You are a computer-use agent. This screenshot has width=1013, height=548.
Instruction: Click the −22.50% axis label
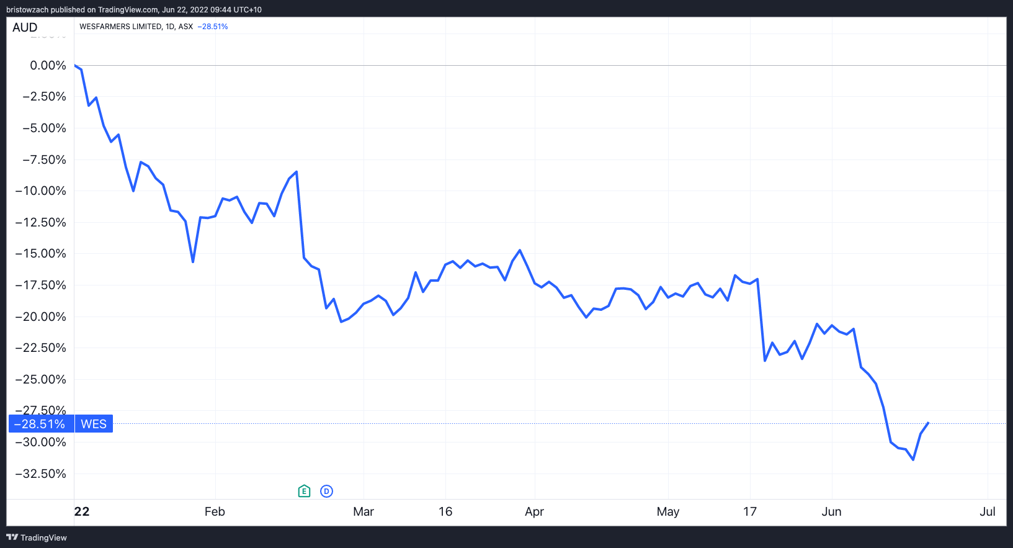40,348
